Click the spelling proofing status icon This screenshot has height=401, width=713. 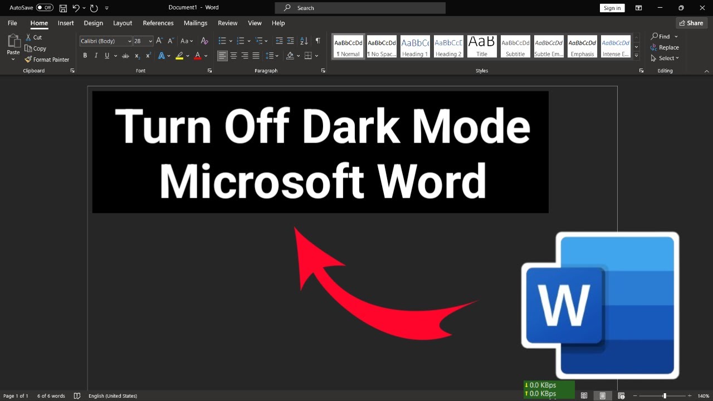click(x=77, y=395)
